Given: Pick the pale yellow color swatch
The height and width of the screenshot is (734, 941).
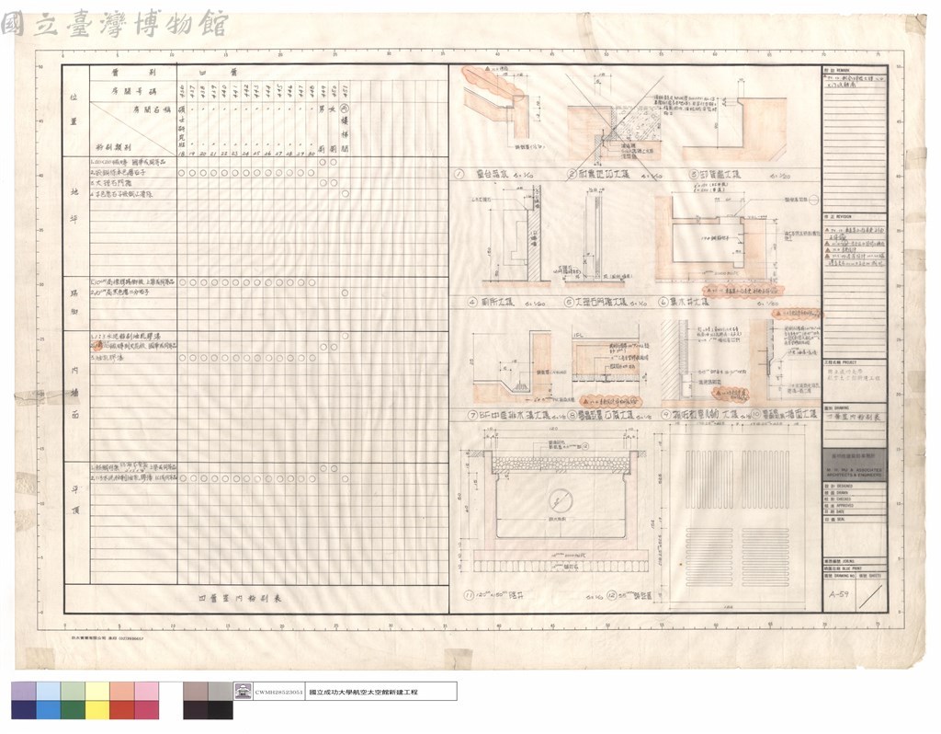Looking at the screenshot, I should 97,691.
